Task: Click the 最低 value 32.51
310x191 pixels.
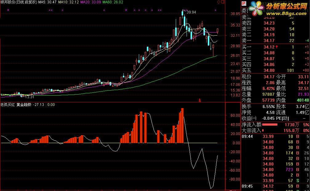Action: click(x=303, y=88)
